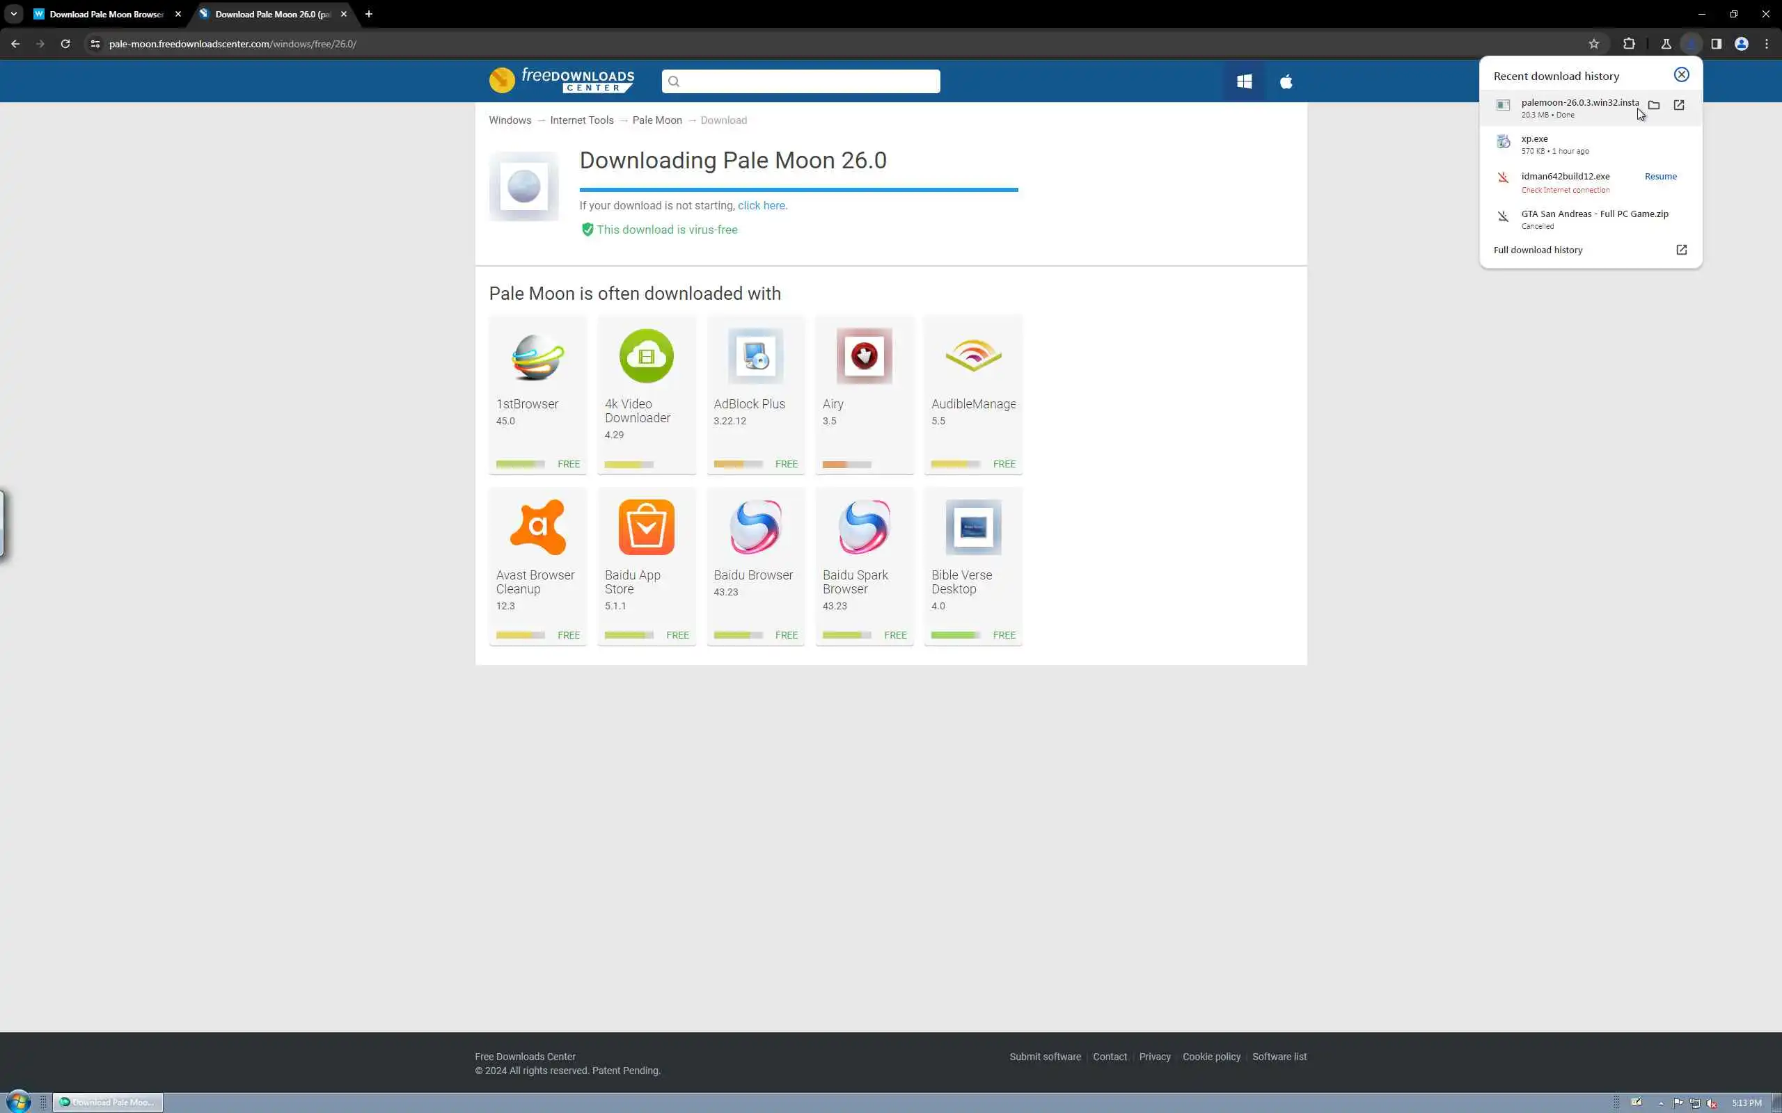The image size is (1782, 1113).
Task: Open Chrome three-dot menu
Action: [1766, 44]
